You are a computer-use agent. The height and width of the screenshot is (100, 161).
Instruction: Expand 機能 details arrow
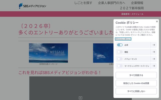tap(154, 52)
